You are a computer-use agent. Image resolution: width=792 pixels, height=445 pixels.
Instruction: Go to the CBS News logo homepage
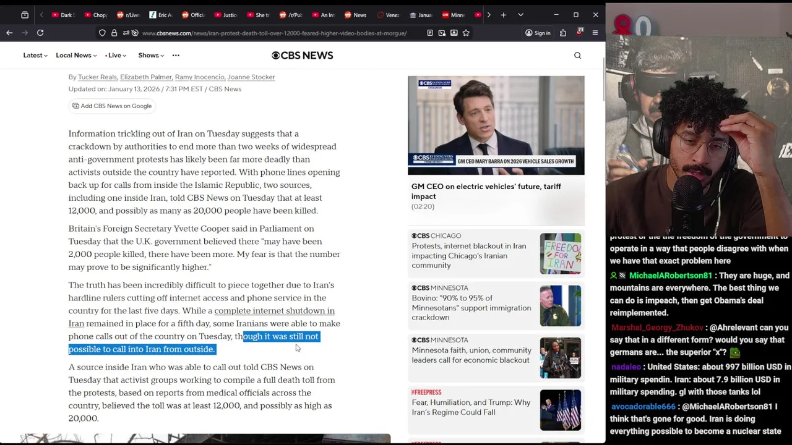click(302, 56)
